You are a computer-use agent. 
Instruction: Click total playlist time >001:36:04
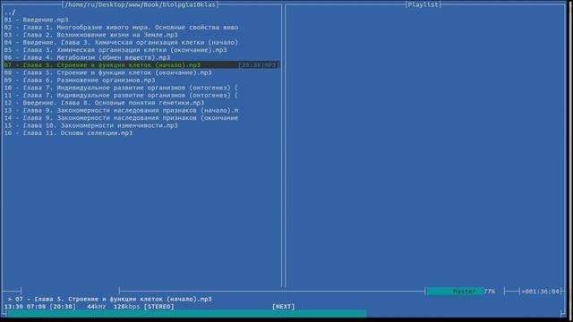pyautogui.click(x=540, y=292)
